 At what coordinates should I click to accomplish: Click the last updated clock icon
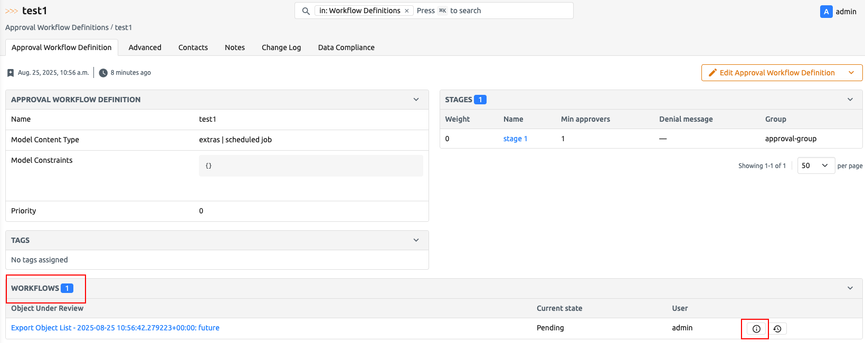[103, 73]
